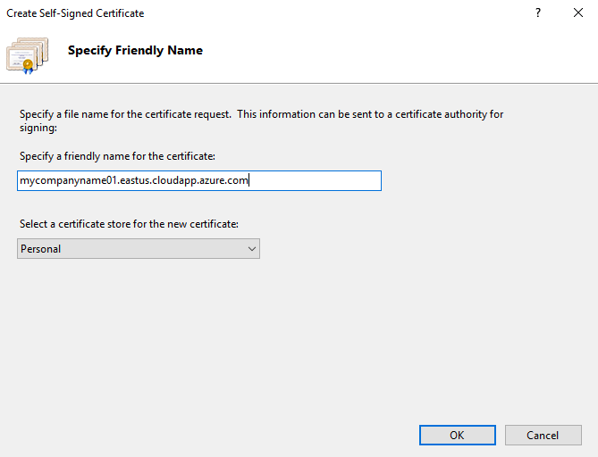Click the stacked certificates icon

[x=28, y=55]
